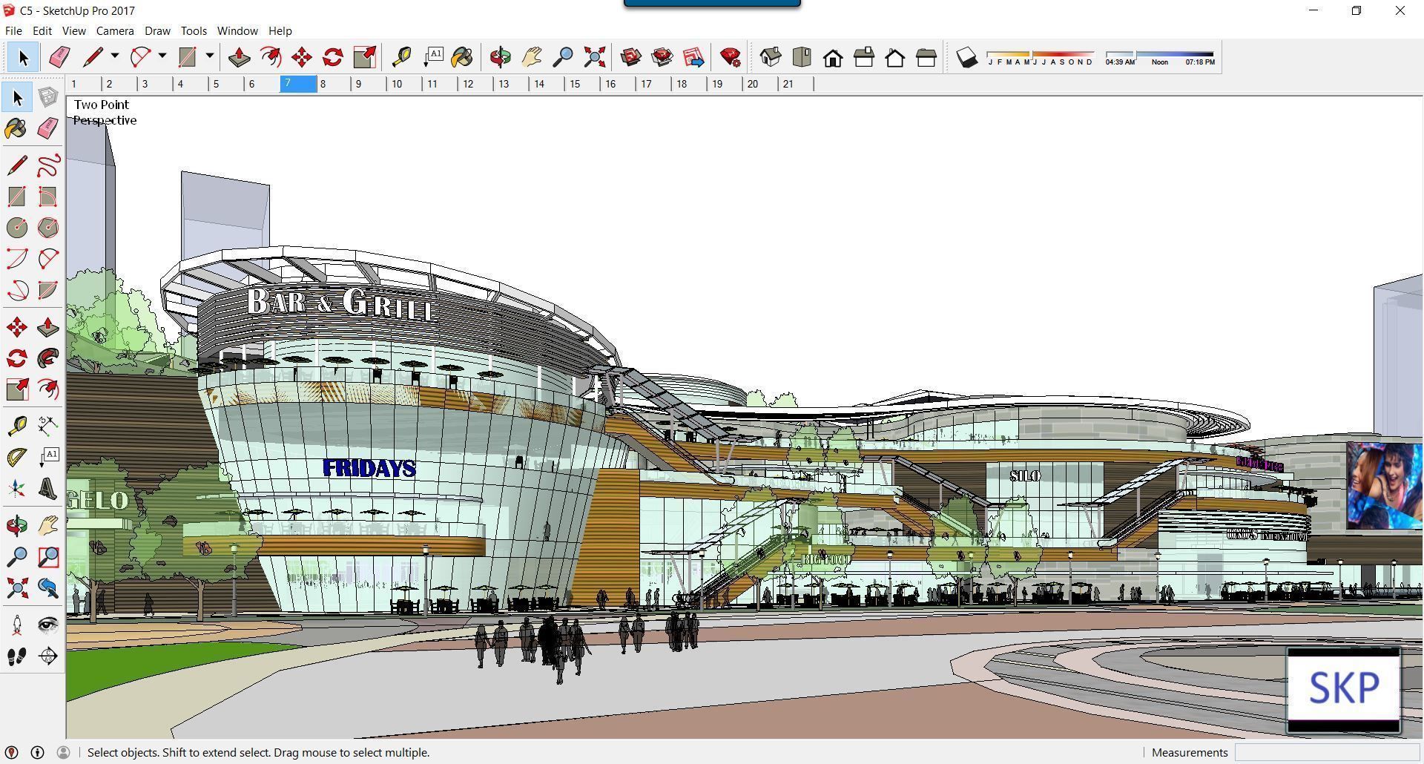Open the Edit menu
Image resolution: width=1424 pixels, height=764 pixels.
[x=42, y=30]
